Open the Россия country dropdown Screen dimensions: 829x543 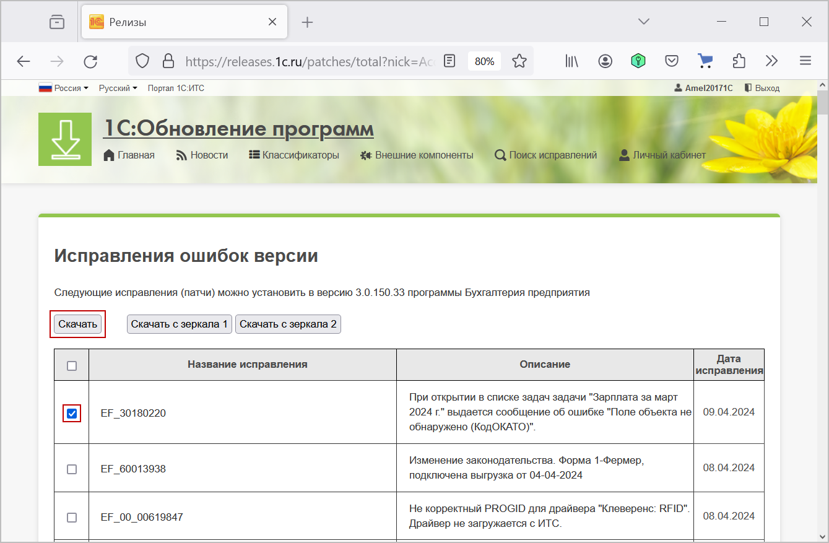tap(64, 88)
